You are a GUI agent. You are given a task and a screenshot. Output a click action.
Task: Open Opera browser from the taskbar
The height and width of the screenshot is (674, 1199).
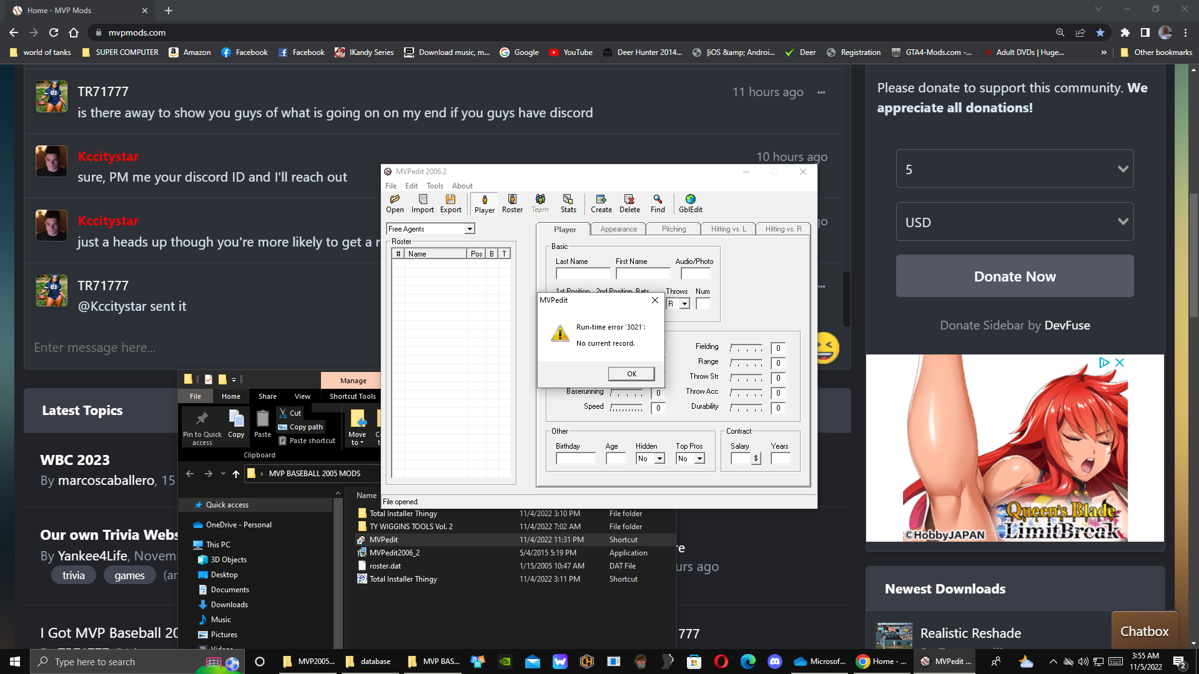pos(721,662)
